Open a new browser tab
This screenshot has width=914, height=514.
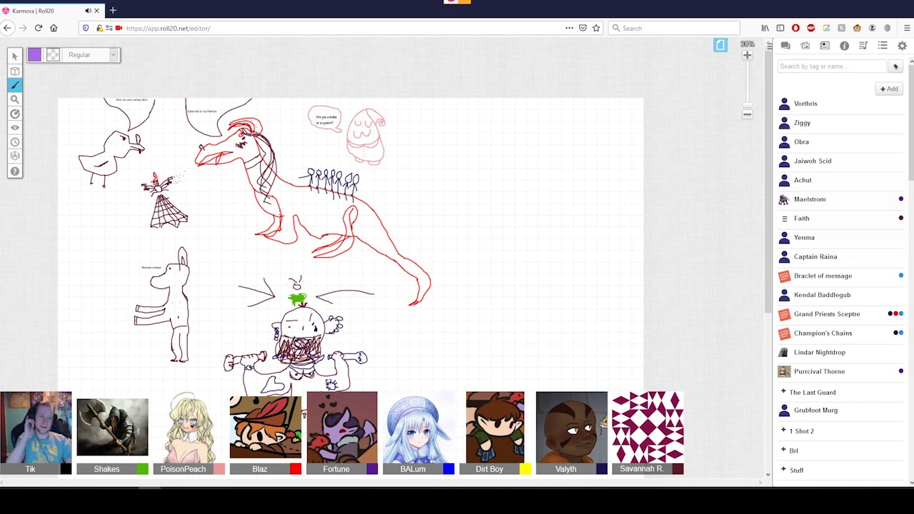(x=113, y=11)
